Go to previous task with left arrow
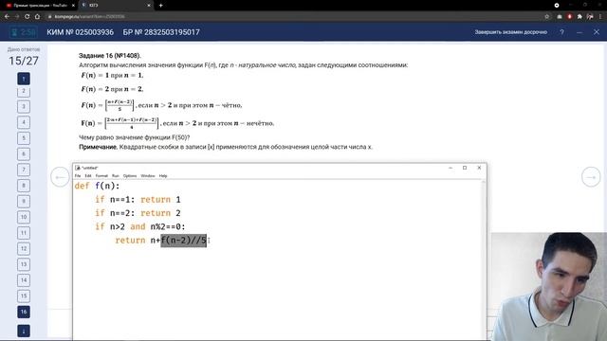 coord(60,177)
